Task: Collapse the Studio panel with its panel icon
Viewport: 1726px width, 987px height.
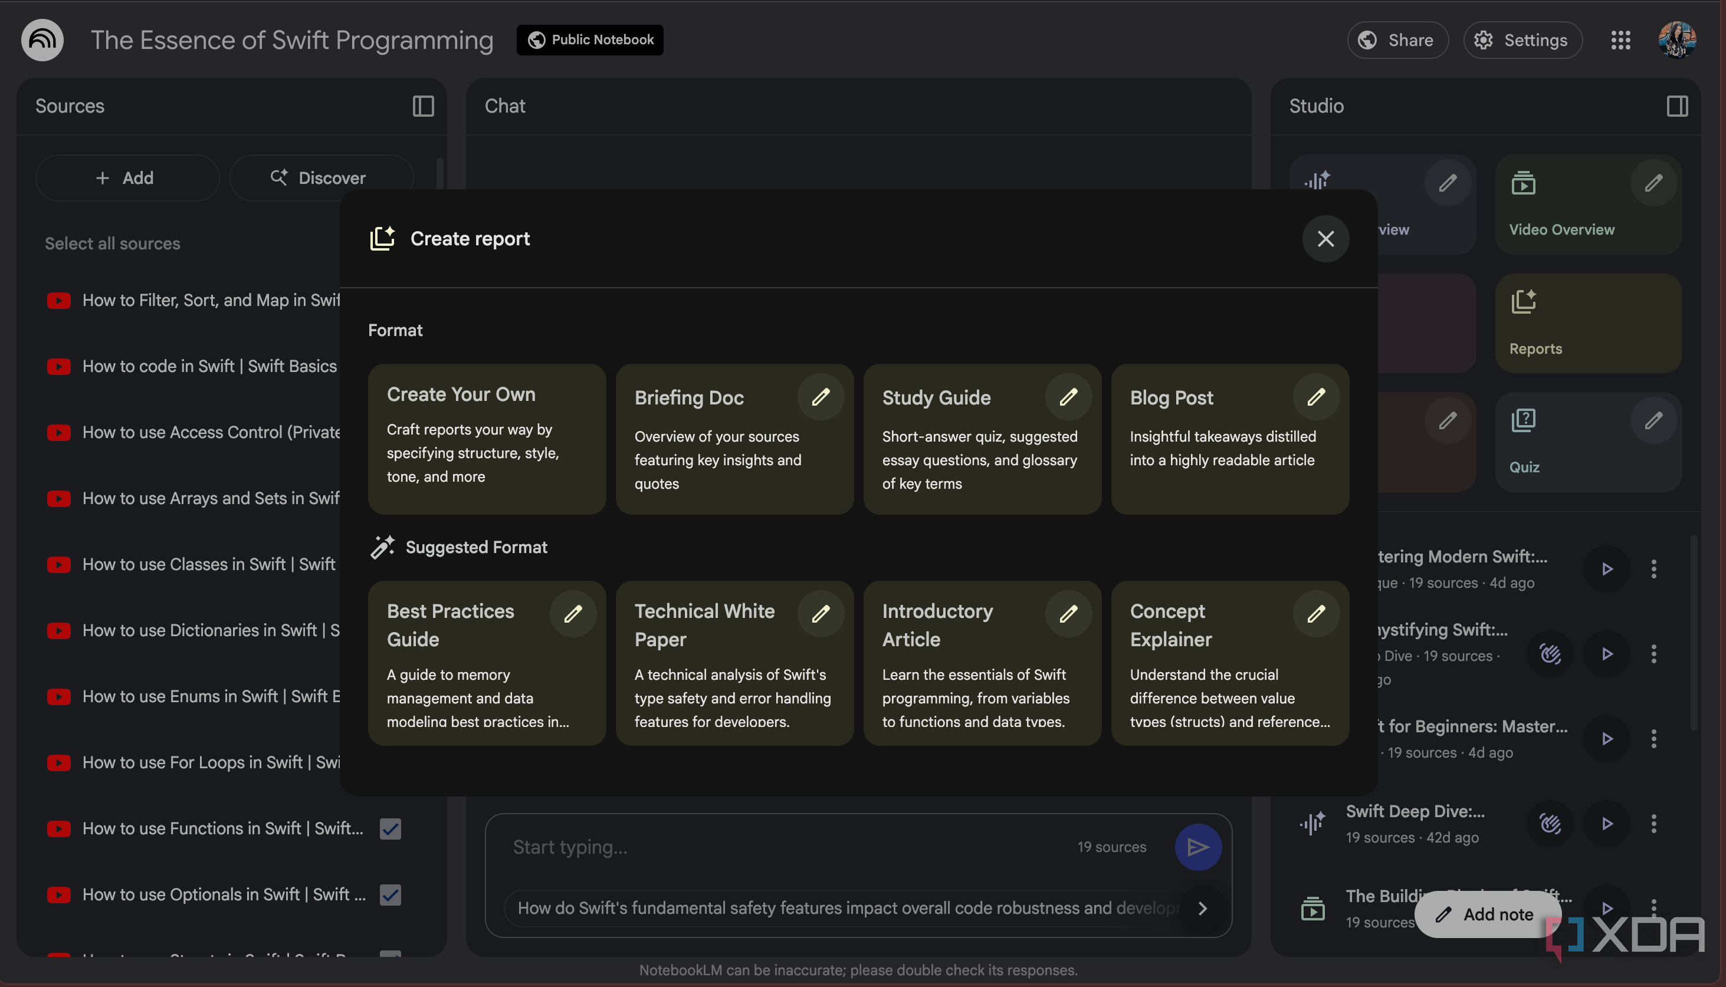Action: click(1676, 106)
